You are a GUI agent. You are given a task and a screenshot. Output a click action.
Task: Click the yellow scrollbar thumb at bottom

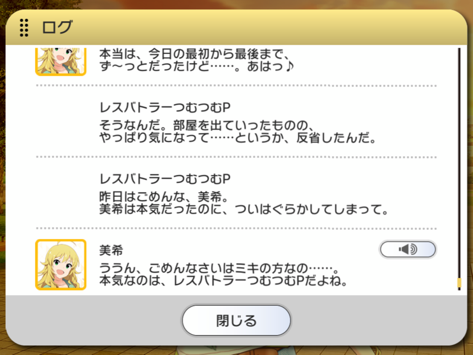pos(460,283)
